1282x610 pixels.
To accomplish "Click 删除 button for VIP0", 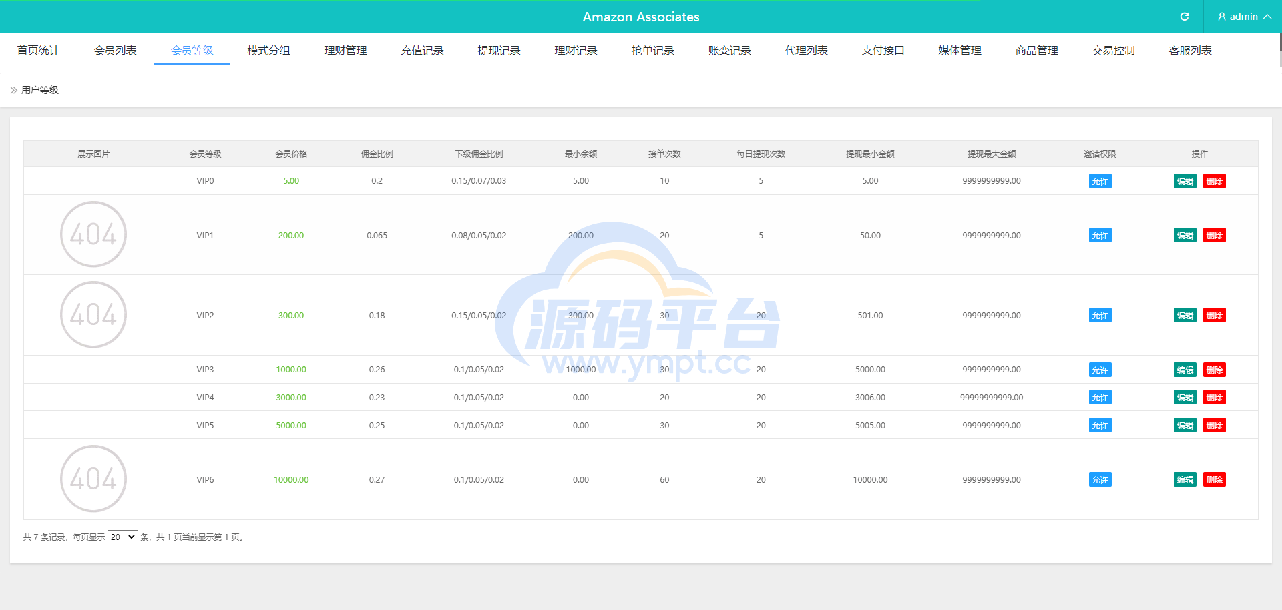I will click(x=1215, y=181).
